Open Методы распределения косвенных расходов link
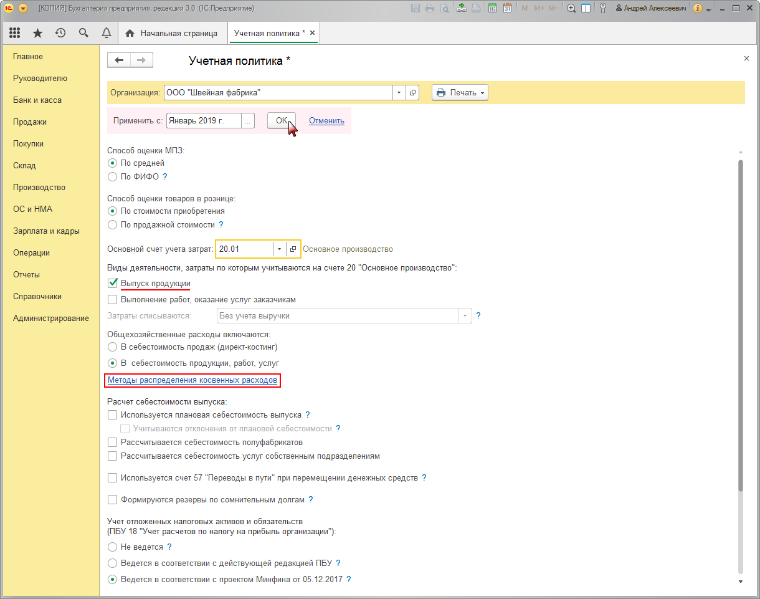The width and height of the screenshot is (760, 599). coord(192,380)
